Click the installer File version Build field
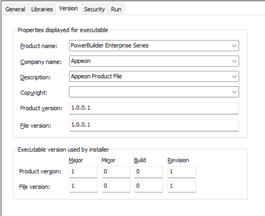This screenshot has height=216, width=265. click(148, 186)
